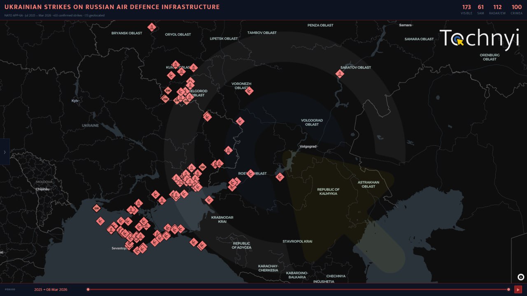The image size is (527, 296).
Task: Toggle the CRIMEA count filter
Action: [516, 9]
